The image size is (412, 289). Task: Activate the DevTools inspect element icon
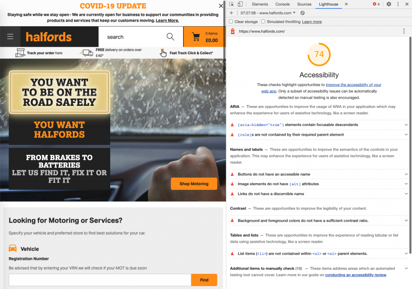click(x=231, y=4)
